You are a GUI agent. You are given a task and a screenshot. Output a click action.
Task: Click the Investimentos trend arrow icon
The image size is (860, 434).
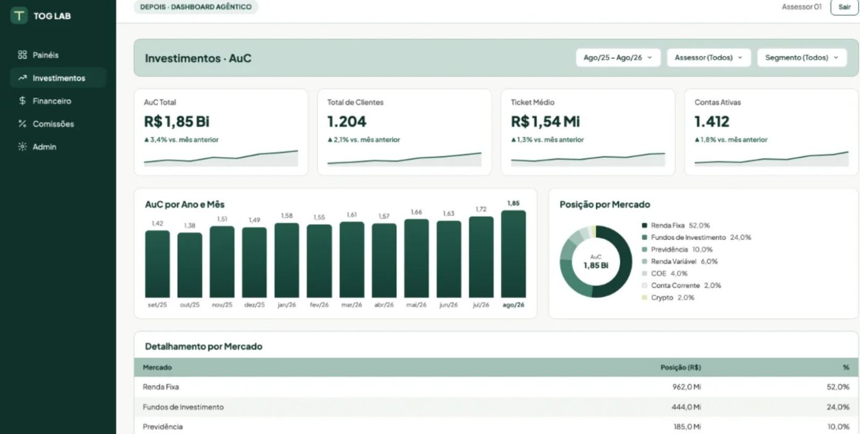[x=22, y=78]
